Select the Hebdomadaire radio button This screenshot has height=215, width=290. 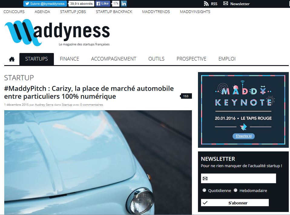click(236, 190)
